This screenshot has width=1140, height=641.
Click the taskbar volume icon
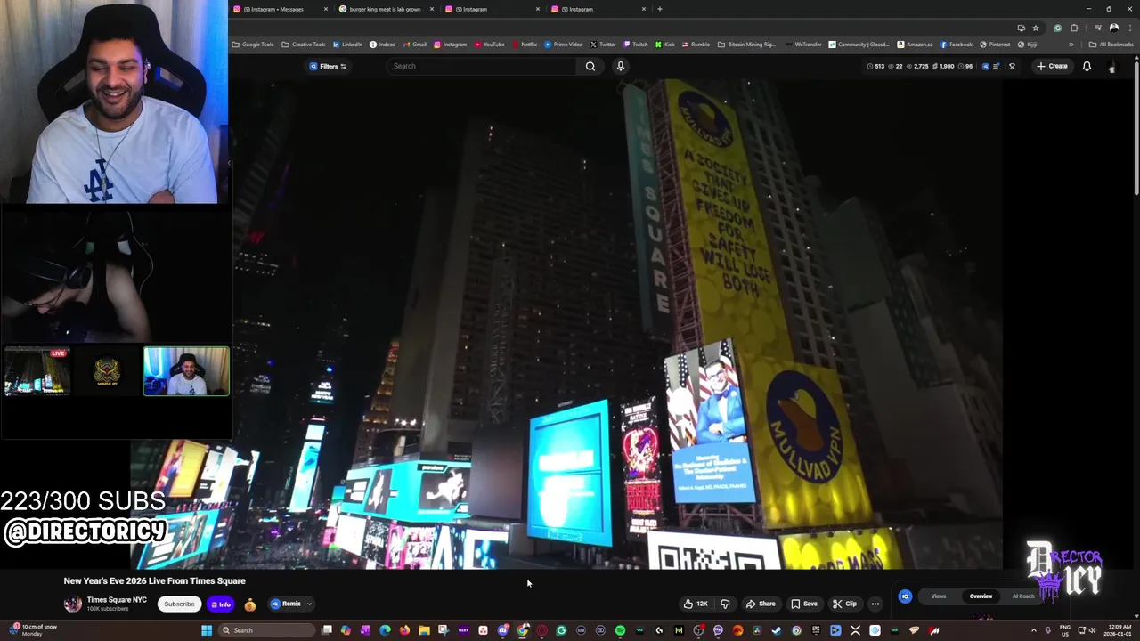[x=1092, y=630]
